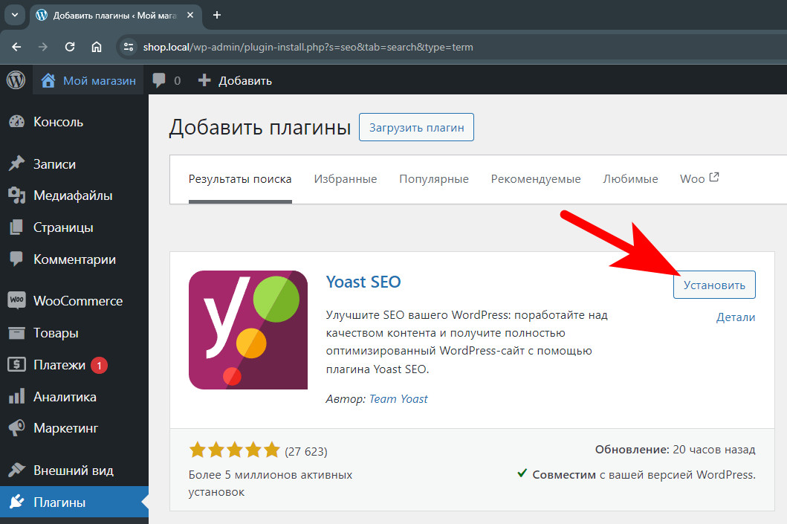The height and width of the screenshot is (524, 787).
Task: Click the media icon for Медиафайлы
Action: 16,195
